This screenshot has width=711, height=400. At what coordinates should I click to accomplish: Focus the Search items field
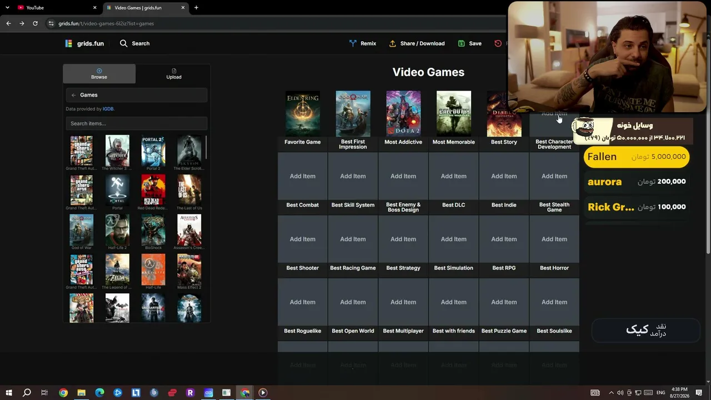pyautogui.click(x=136, y=123)
